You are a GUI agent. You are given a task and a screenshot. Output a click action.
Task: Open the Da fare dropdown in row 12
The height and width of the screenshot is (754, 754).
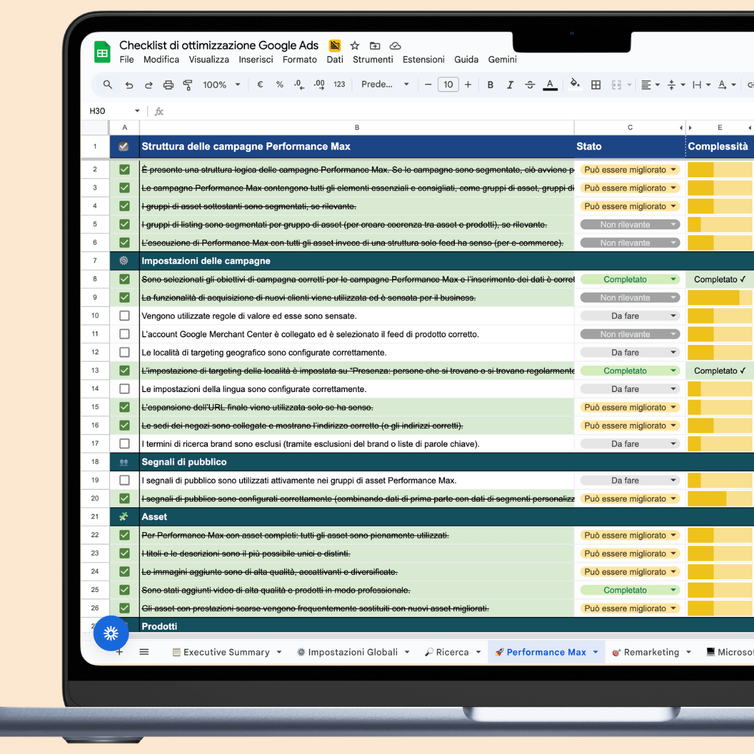pos(673,352)
